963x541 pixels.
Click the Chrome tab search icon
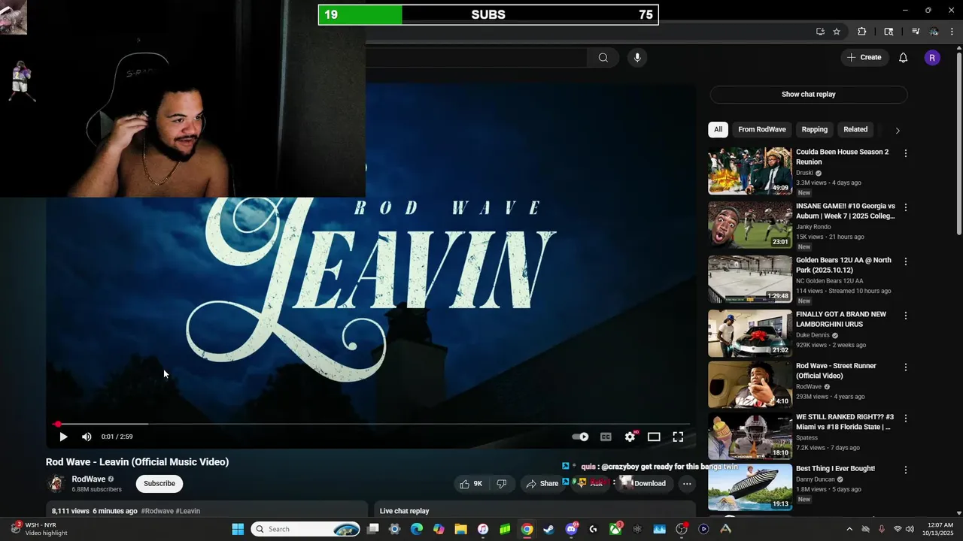tap(889, 32)
